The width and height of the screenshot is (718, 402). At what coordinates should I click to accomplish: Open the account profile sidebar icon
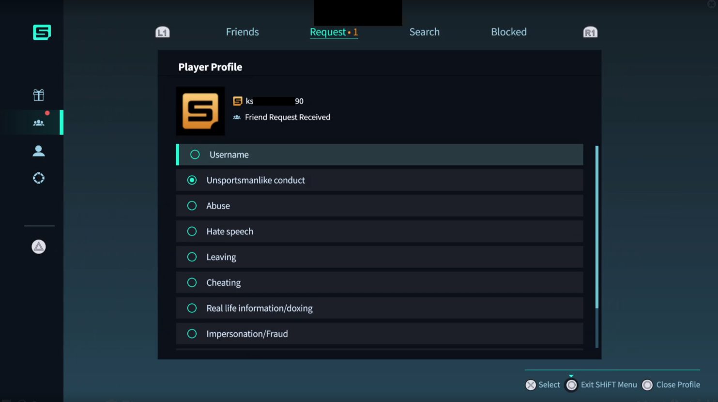39,151
